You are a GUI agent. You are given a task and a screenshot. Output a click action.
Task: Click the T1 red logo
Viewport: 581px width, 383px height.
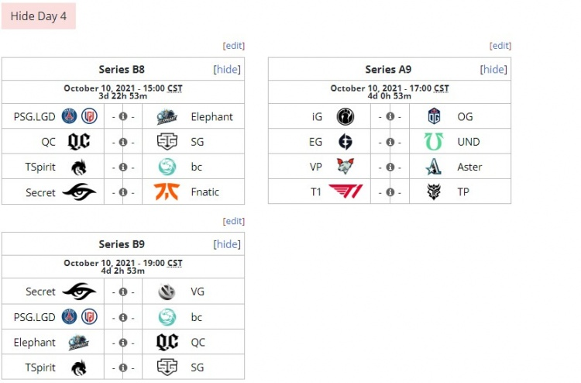[346, 191]
